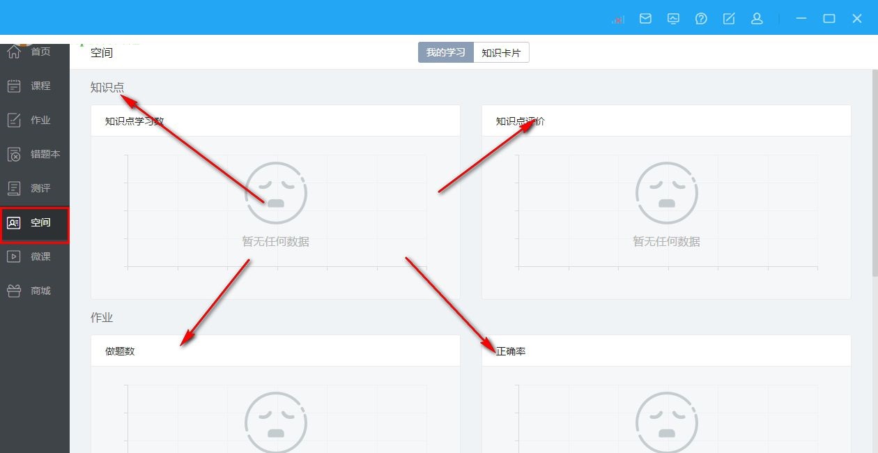Check the network signal strength icon
Image resolution: width=878 pixels, height=453 pixels.
pos(618,20)
